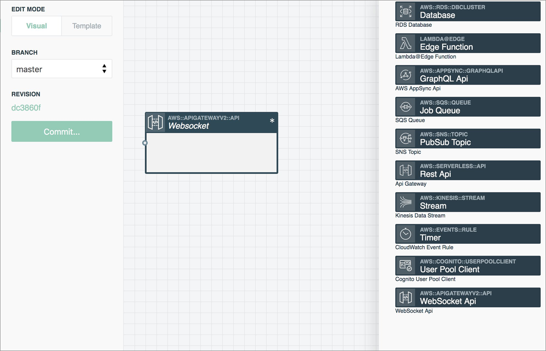Open the master branch dropdown
546x351 pixels.
62,69
